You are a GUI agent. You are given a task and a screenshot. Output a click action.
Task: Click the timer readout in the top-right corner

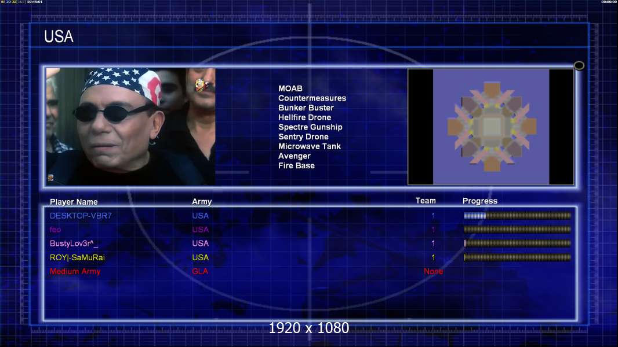(609, 2)
